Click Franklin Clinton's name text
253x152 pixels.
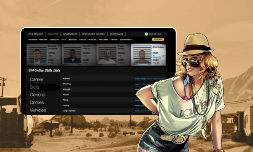tap(87, 47)
